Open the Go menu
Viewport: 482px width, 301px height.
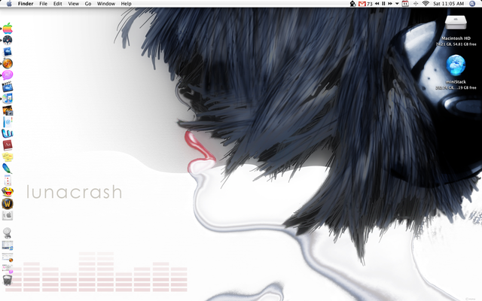(x=88, y=4)
